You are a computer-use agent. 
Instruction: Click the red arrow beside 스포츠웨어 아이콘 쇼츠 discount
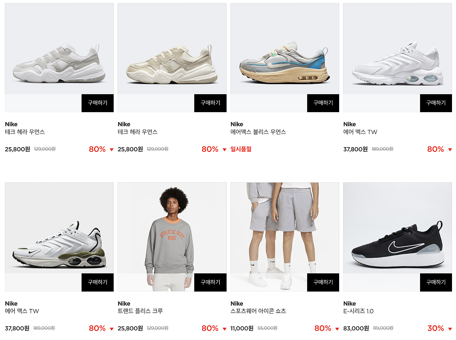pos(337,329)
